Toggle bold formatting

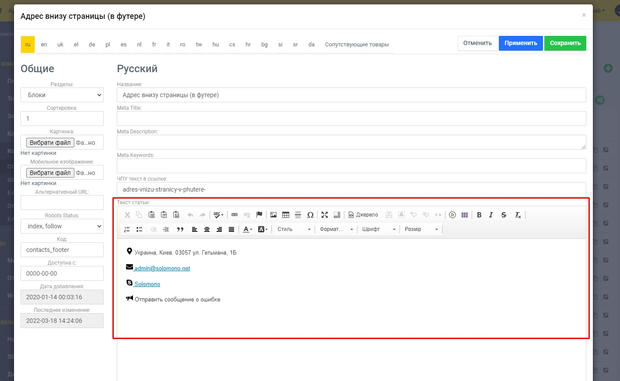[x=479, y=215]
